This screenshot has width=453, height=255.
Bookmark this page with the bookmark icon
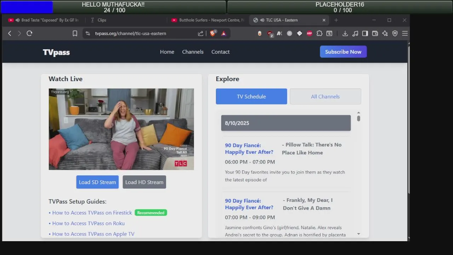pyautogui.click(x=75, y=33)
